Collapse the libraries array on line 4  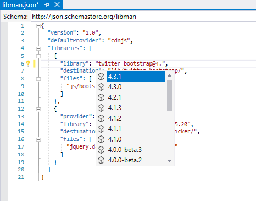click(38, 48)
